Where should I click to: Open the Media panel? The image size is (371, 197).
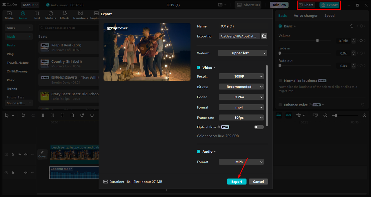coord(9,15)
